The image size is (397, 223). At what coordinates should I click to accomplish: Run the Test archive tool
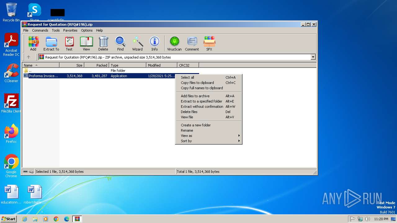(69, 43)
